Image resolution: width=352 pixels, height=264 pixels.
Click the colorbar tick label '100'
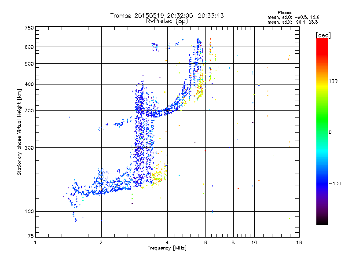(333, 81)
